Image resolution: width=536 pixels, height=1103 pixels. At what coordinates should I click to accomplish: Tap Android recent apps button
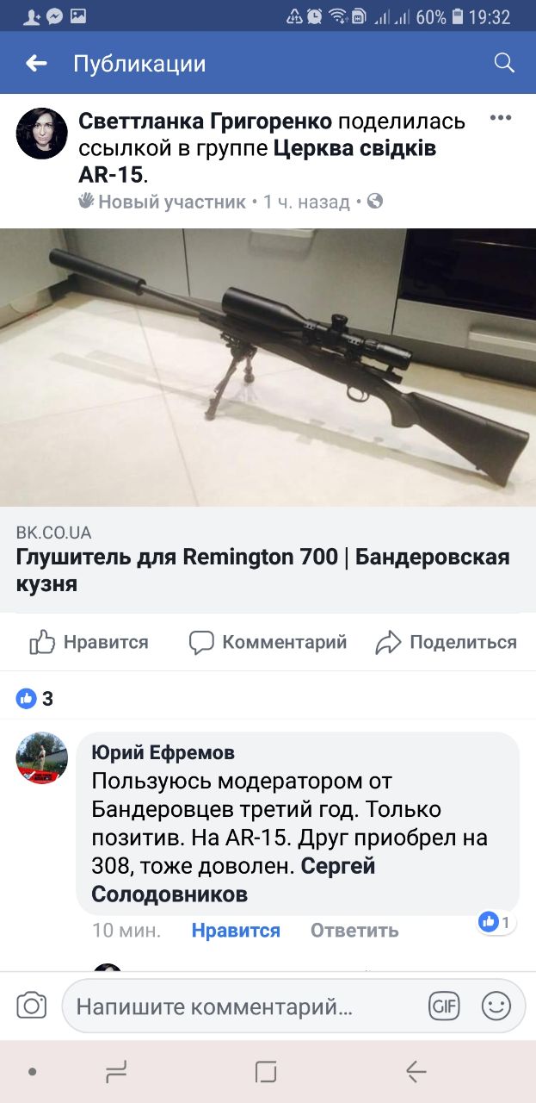pyautogui.click(x=116, y=1071)
